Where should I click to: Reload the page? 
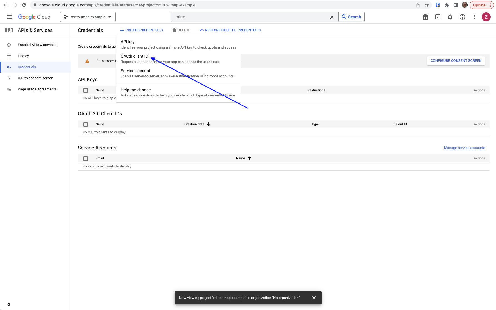tap(24, 5)
